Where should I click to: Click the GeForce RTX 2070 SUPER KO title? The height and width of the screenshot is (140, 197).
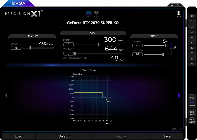tap(93, 23)
